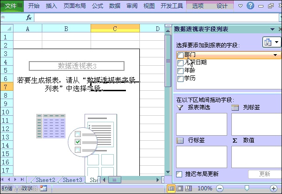
Task: Click the zoom slider handle
Action: pos(247,188)
